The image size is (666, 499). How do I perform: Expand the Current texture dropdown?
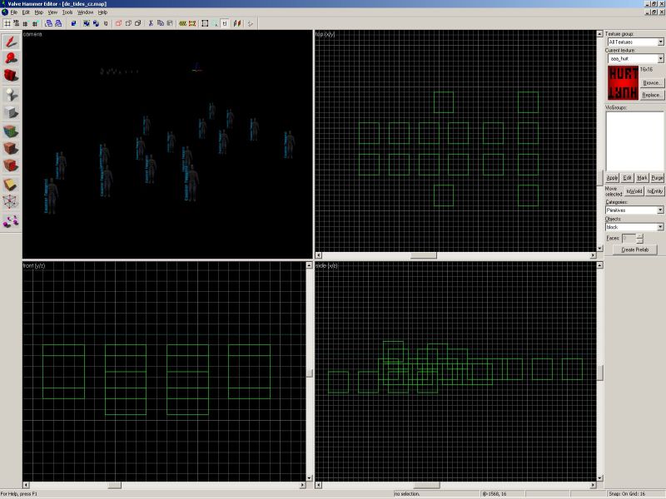659,59
